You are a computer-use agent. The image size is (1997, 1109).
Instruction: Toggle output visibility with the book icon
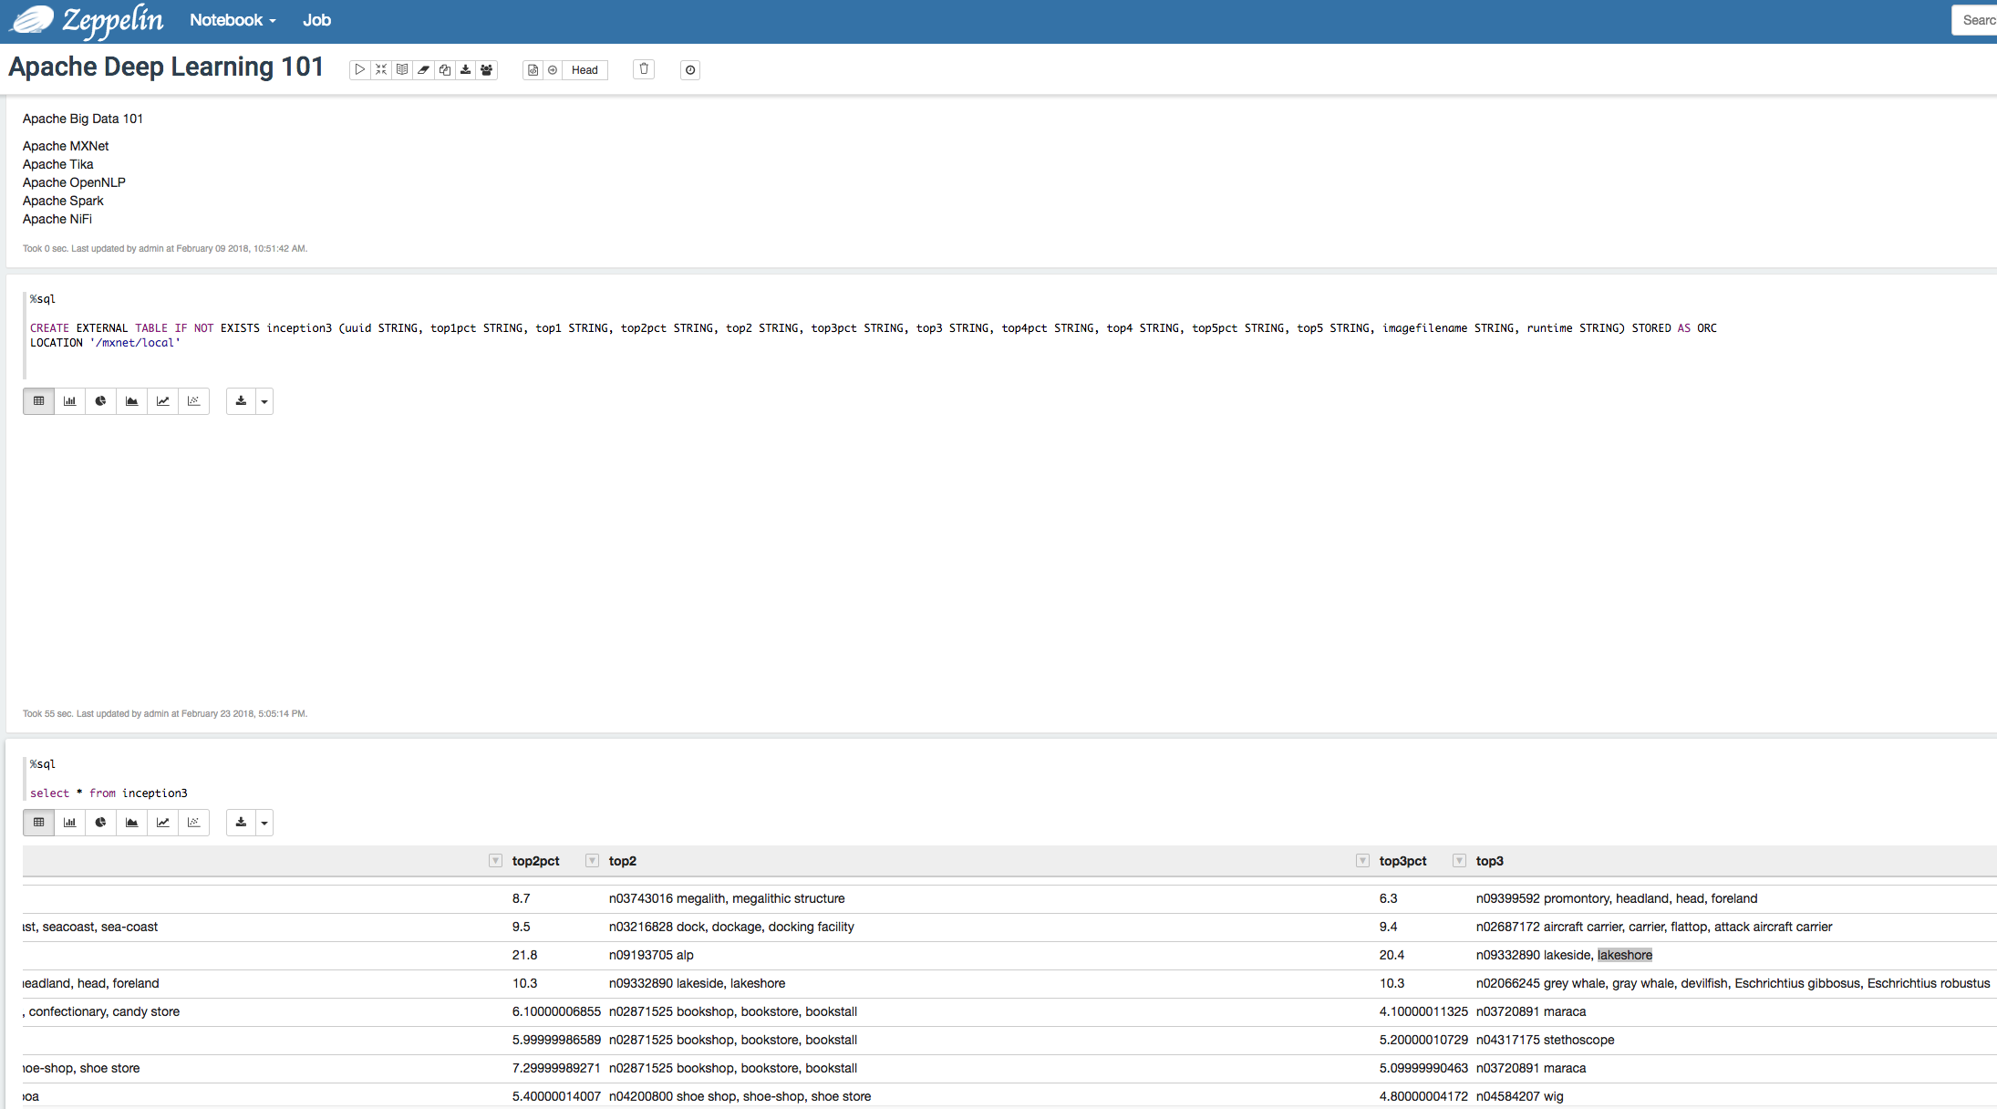click(x=402, y=70)
